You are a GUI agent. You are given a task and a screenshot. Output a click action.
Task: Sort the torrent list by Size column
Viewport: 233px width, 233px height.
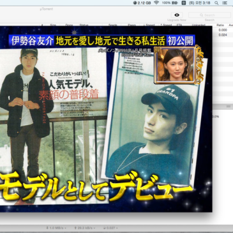(53, 25)
